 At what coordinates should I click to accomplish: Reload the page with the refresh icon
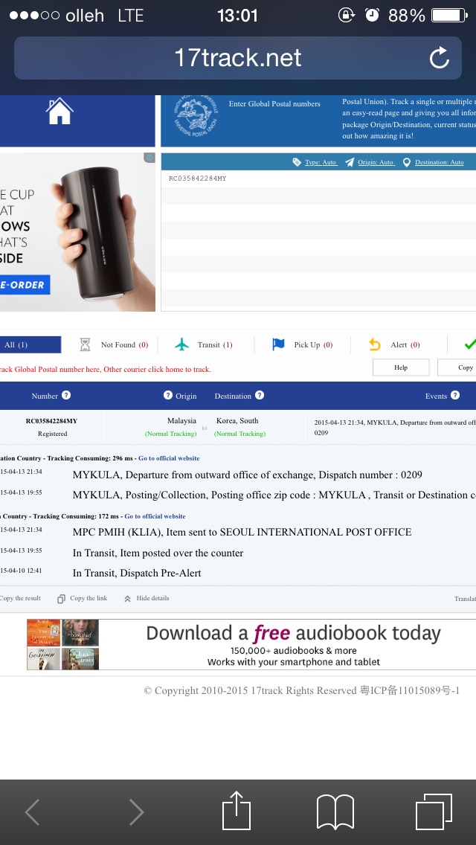440,58
